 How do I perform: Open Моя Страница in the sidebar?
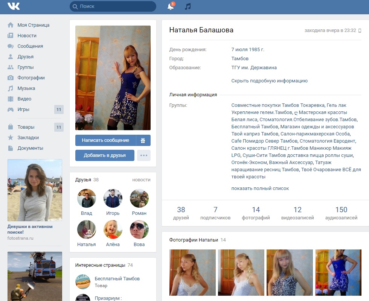(34, 25)
